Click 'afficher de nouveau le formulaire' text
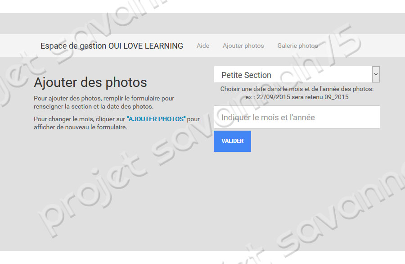Image resolution: width=405 pixels, height=264 pixels. click(80, 127)
